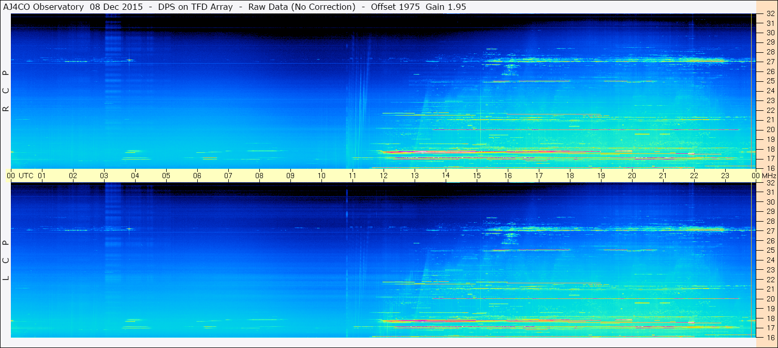This screenshot has width=778, height=348.
Task: Click hour '22' on the UTC axis
Action: coord(694,176)
